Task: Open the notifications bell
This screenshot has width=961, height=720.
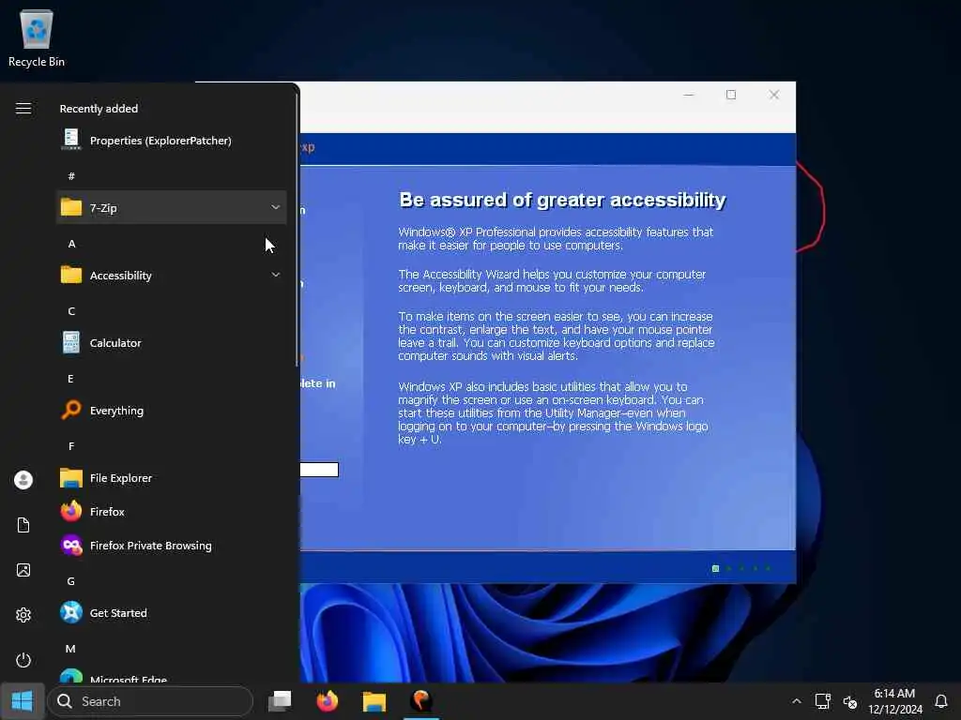Action: coord(941,701)
